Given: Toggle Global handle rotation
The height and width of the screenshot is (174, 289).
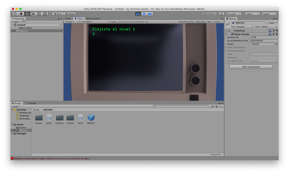Looking at the screenshot, I should 70,14.
